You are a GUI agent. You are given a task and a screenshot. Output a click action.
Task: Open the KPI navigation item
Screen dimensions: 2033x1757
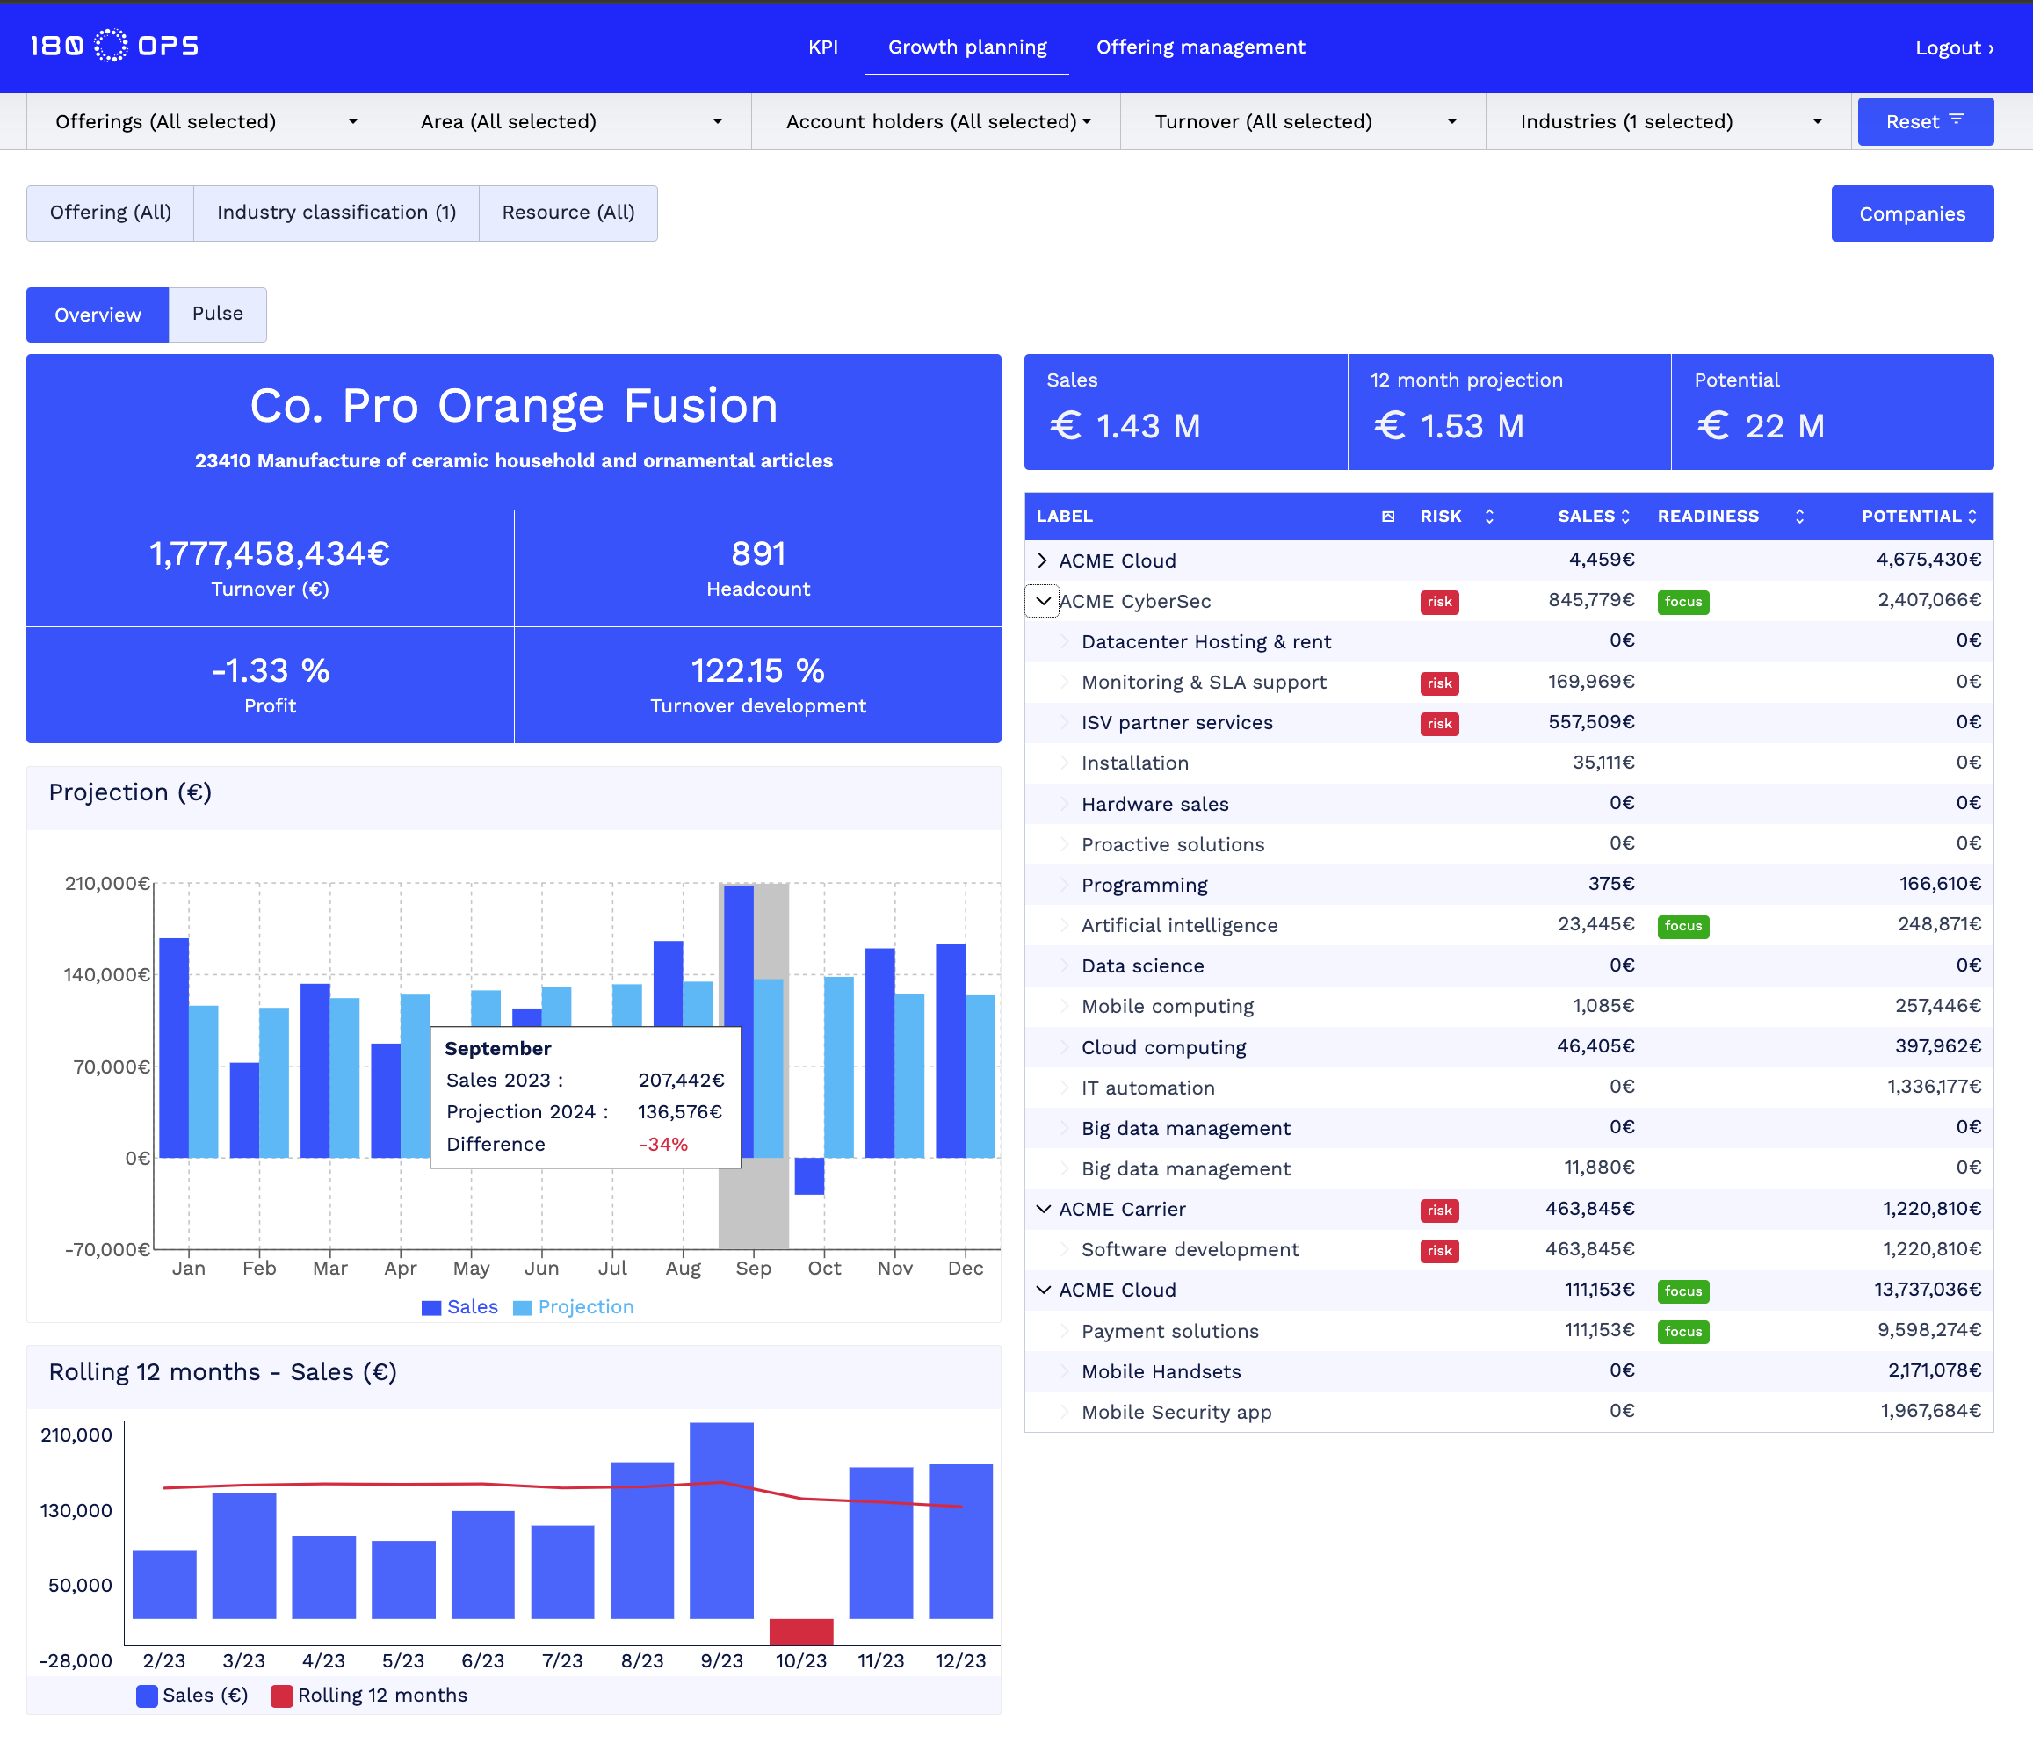pyautogui.click(x=823, y=46)
